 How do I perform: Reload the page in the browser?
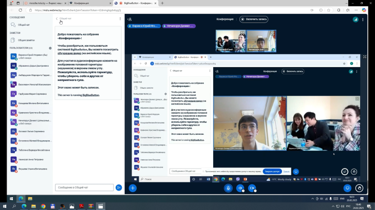(x=21, y=10)
